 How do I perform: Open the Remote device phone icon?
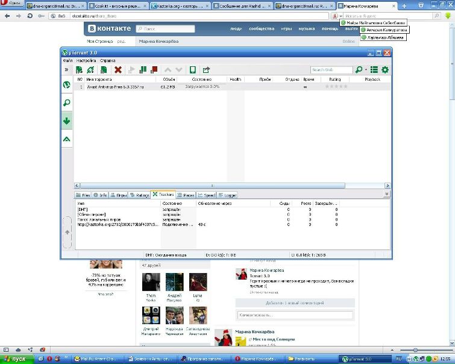(193, 70)
